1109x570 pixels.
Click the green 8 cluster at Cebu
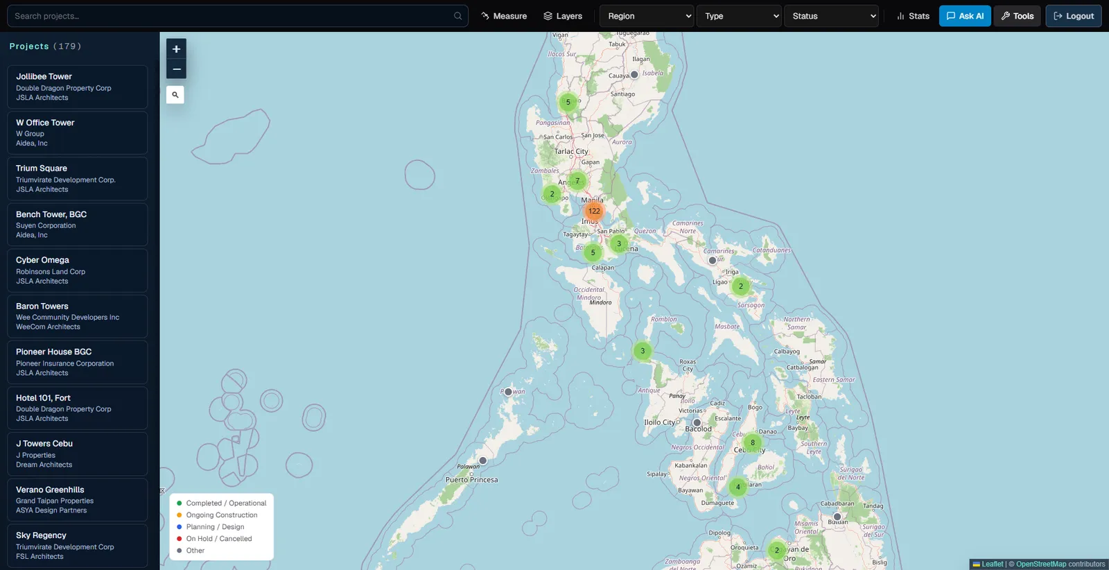753,442
